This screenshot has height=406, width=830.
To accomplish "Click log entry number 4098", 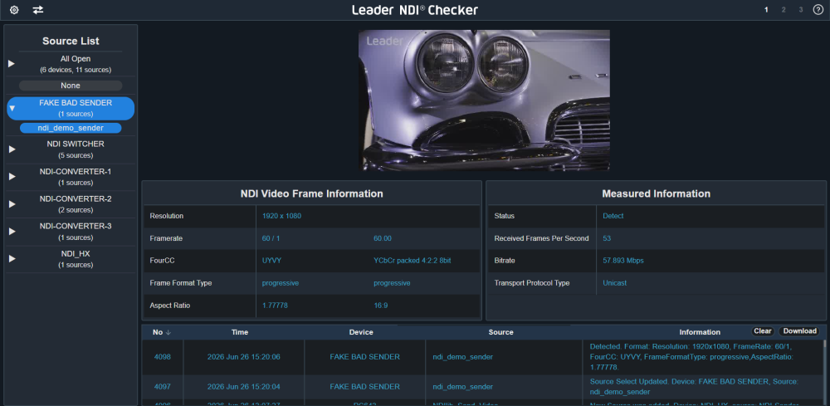I will click(163, 357).
